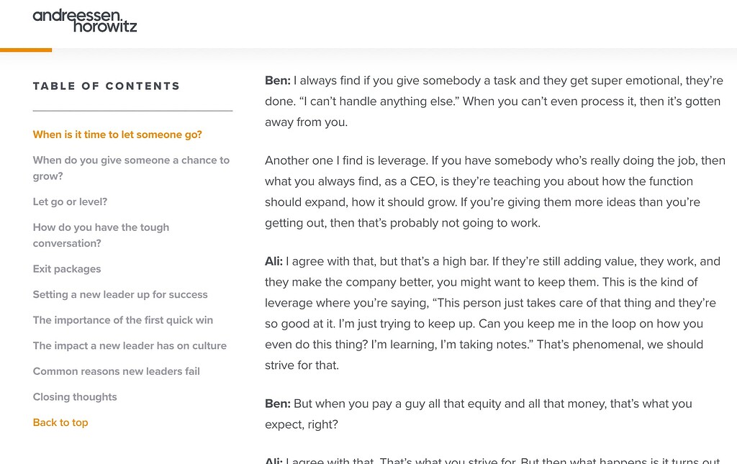Click the divider line below the TOC heading
The width and height of the screenshot is (737, 464).
(132, 109)
